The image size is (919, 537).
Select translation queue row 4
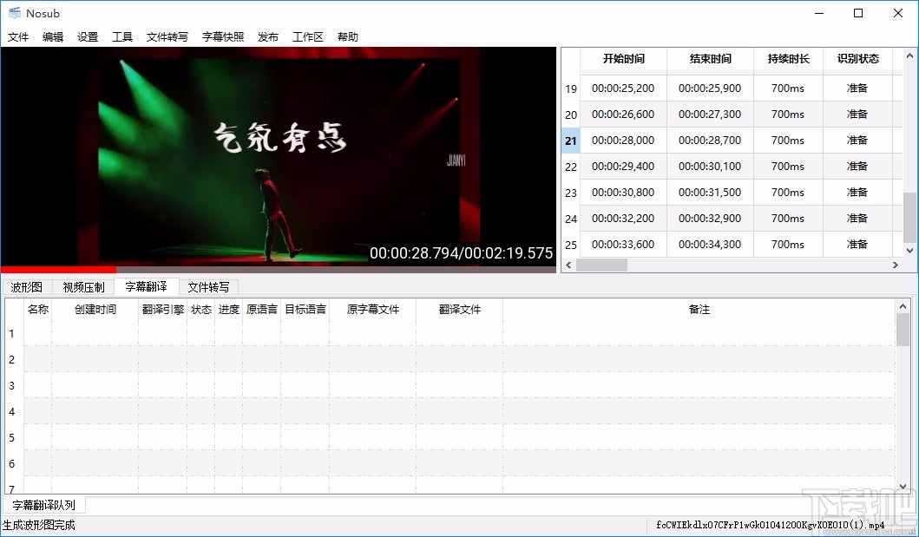tap(12, 412)
